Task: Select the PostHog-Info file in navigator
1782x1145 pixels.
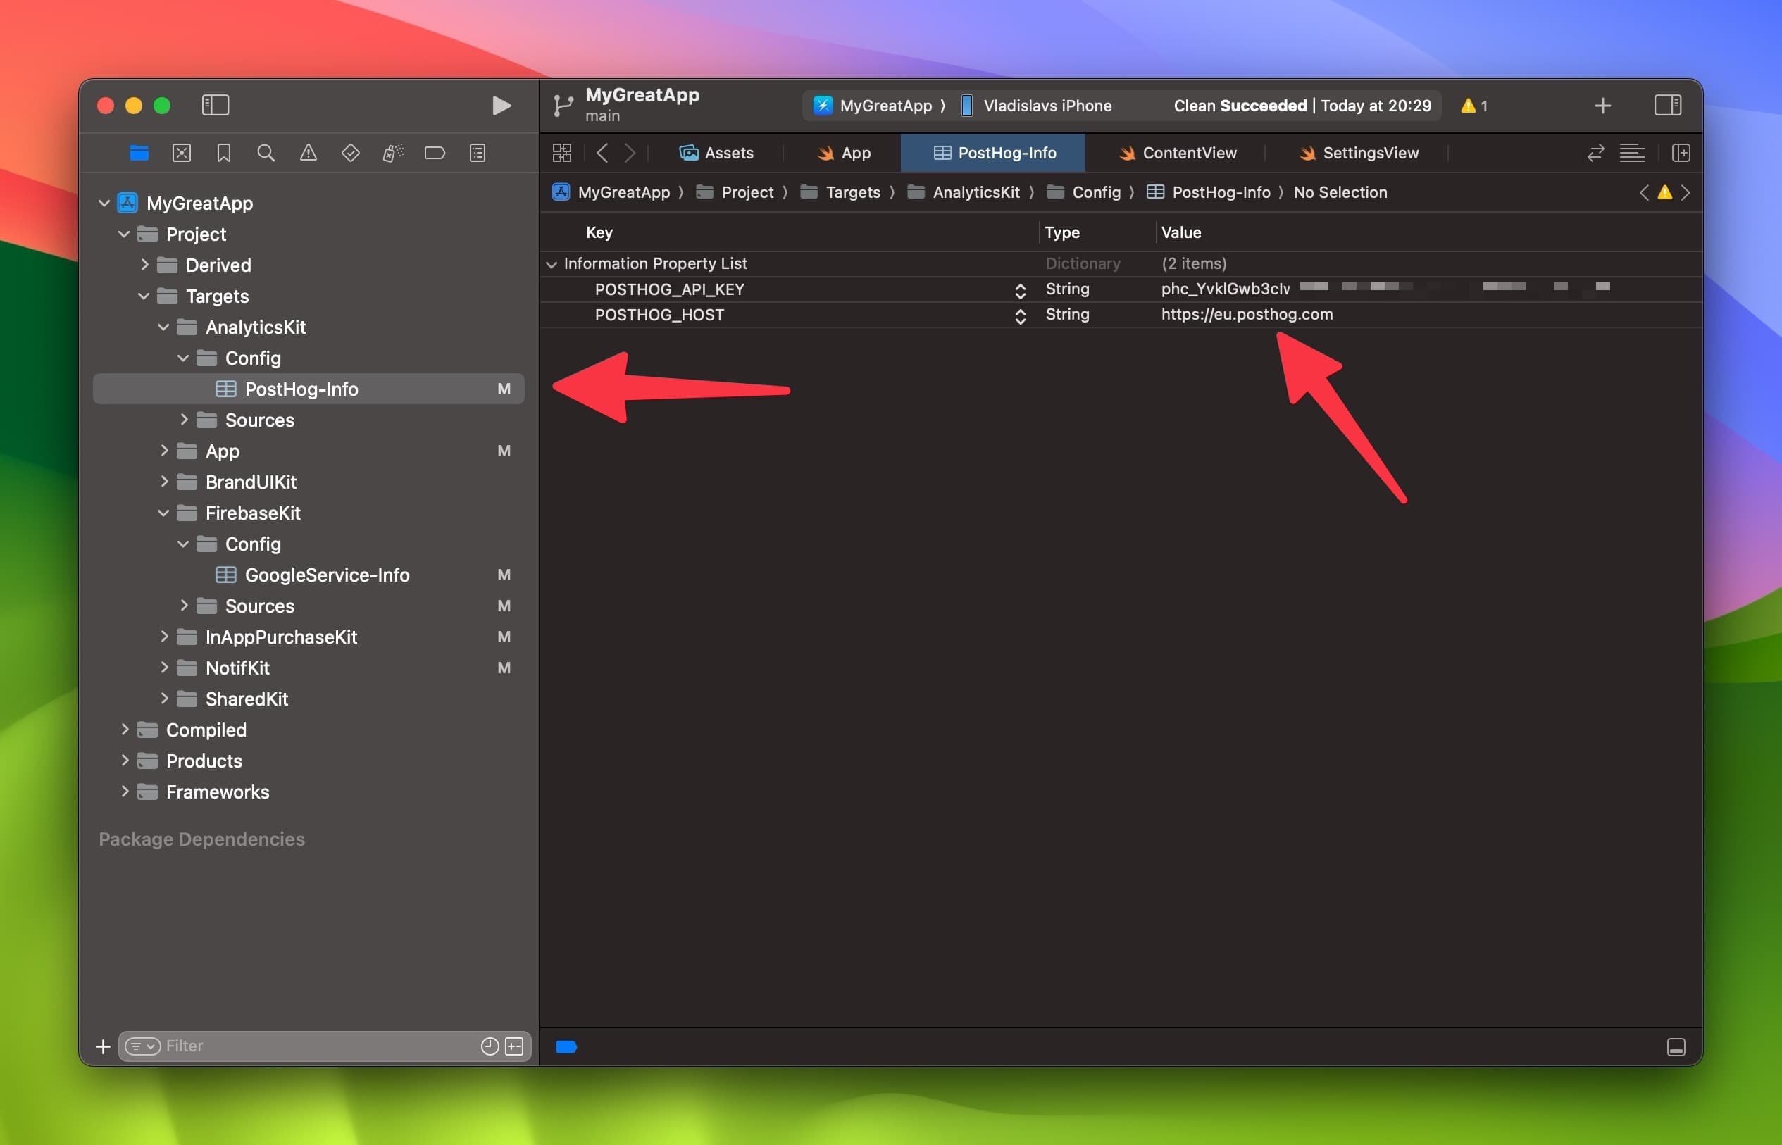Action: [x=309, y=389]
